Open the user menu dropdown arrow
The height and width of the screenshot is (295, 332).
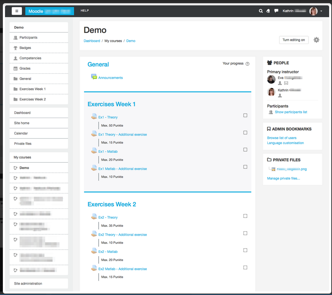point(321,11)
